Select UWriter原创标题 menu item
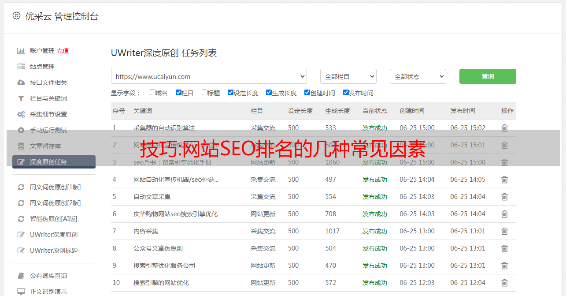Screen dimensions: 566x296 (x=54, y=251)
